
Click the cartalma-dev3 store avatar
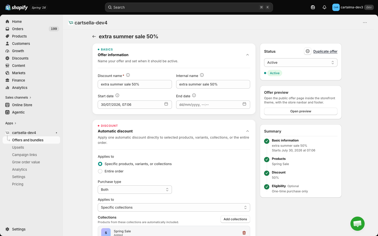click(x=336, y=7)
